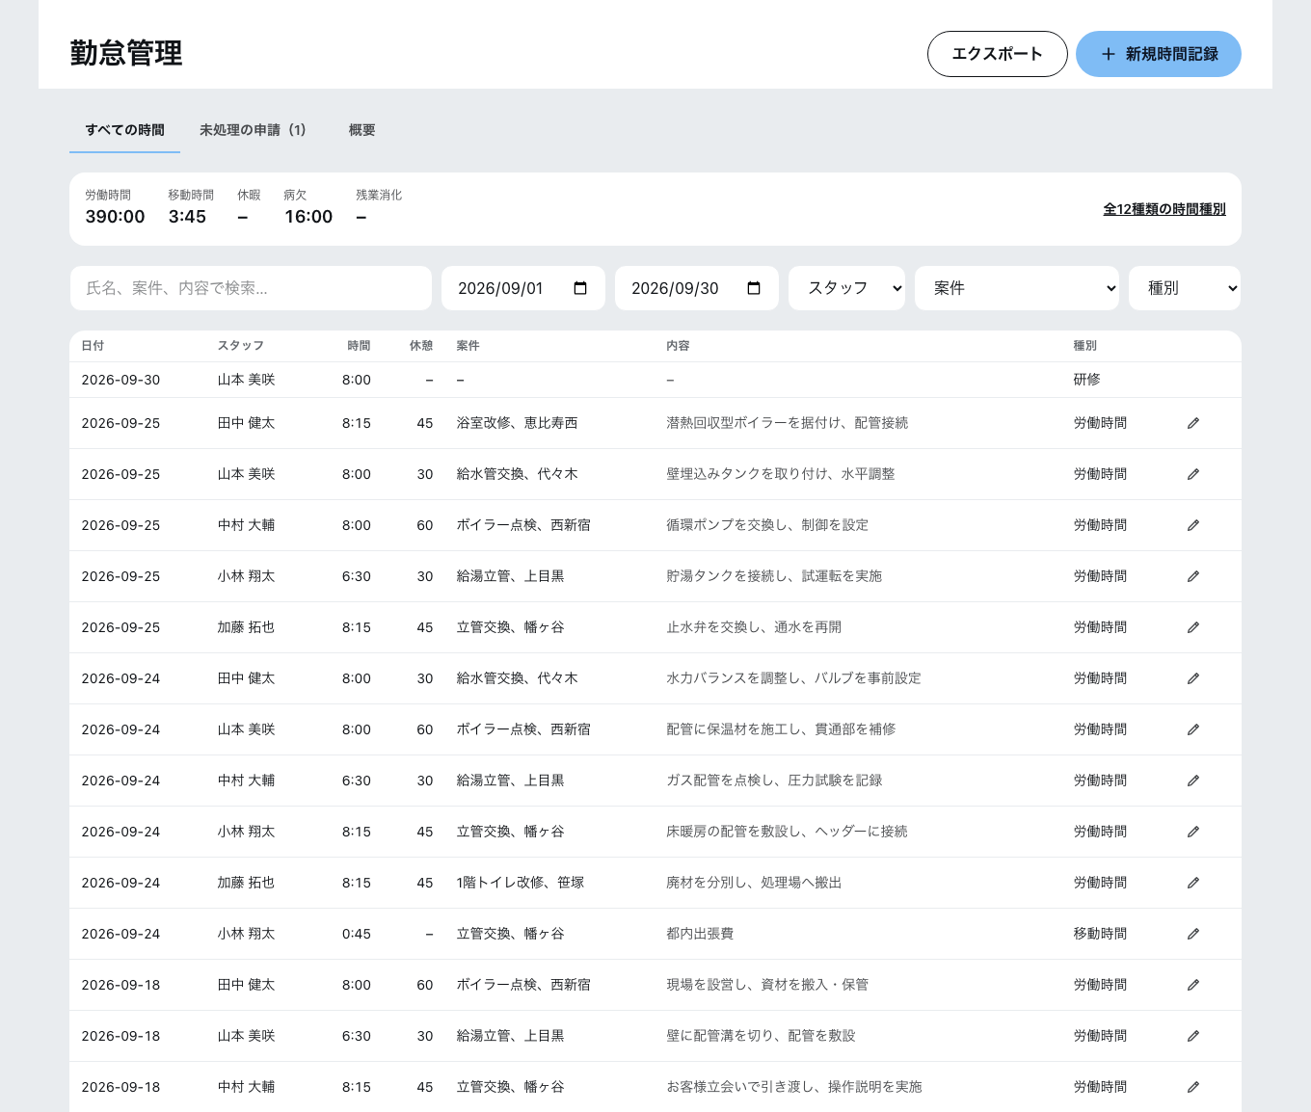
Task: Open the 種別 filter dropdown
Action: pyautogui.click(x=1185, y=288)
